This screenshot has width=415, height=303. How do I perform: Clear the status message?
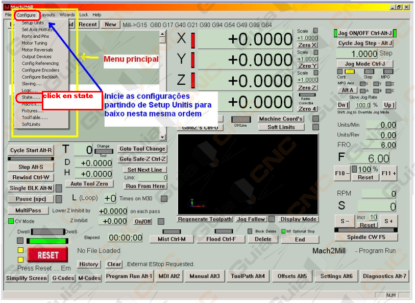114,264
